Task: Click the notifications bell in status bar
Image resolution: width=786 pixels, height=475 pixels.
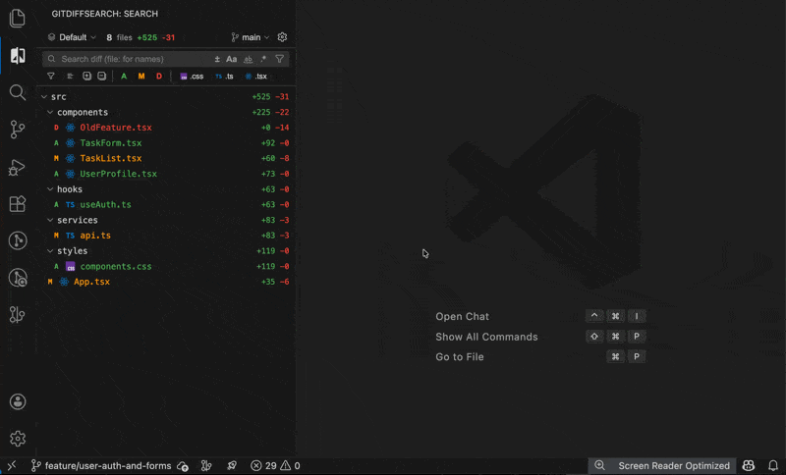Action: click(773, 466)
